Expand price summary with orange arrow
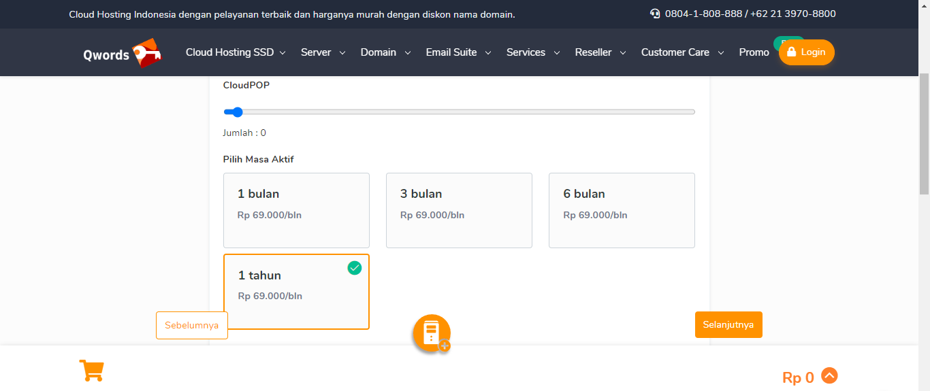 point(829,375)
